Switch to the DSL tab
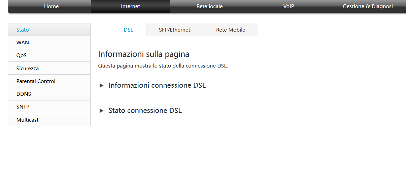Screen dimensions: 406x170 click(128, 30)
